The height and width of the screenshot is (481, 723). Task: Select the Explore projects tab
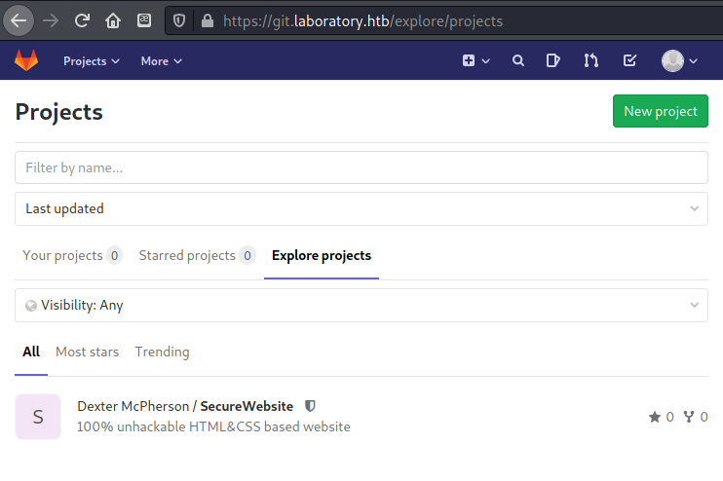point(322,255)
